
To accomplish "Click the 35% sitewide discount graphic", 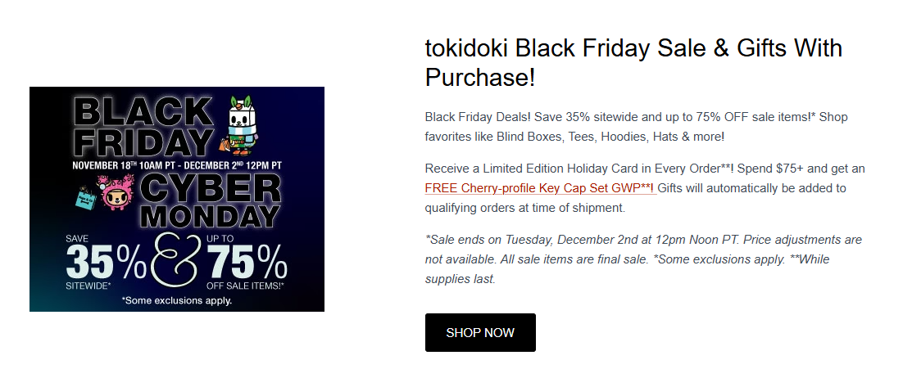I will (105, 263).
